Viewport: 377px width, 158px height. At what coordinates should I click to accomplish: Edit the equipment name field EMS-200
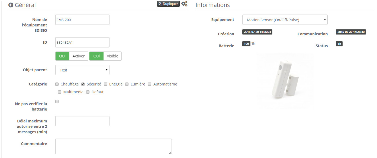click(82, 20)
